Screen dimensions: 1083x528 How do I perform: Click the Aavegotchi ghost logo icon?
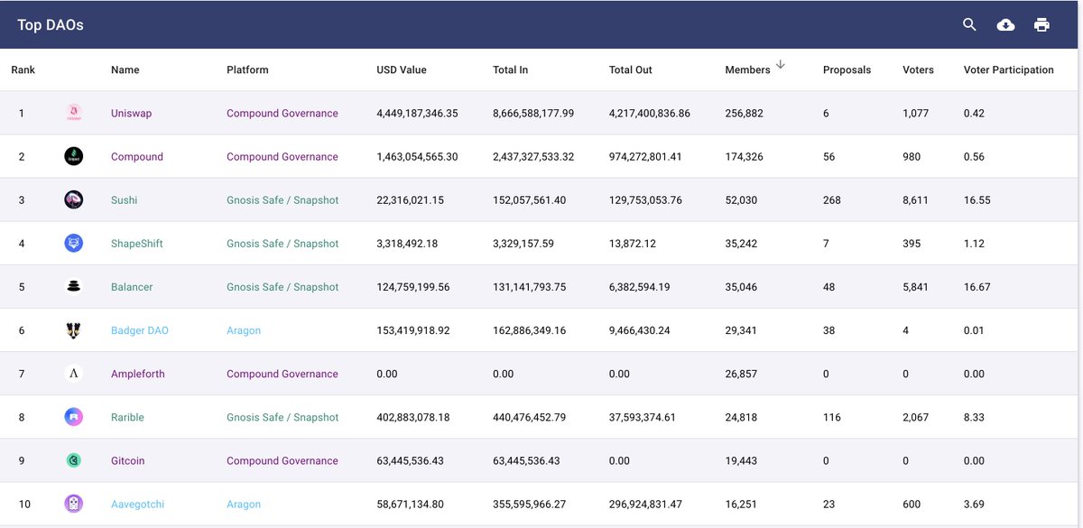pyautogui.click(x=74, y=504)
